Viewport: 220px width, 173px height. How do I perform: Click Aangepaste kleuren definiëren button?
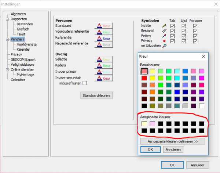172,141
